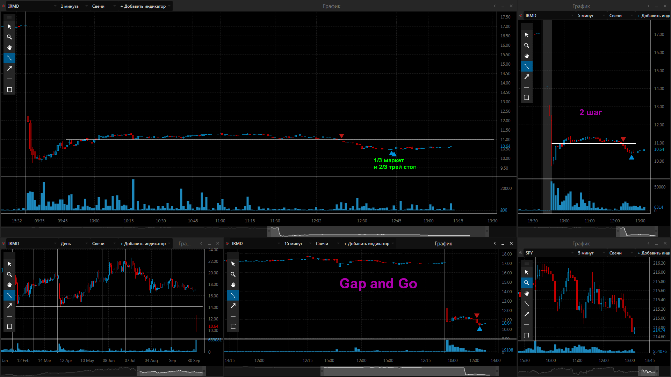Select the hand pan tool in daily IRMD chart
671x377 pixels.
point(9,285)
